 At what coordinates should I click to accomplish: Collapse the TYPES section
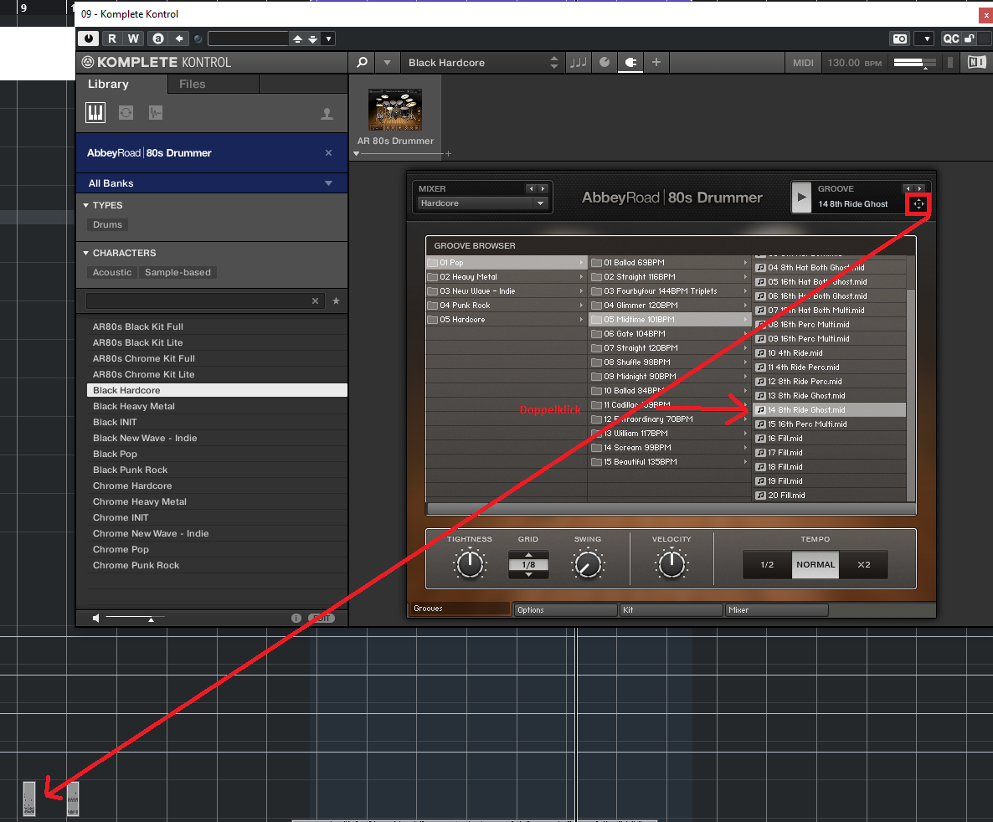click(x=85, y=205)
